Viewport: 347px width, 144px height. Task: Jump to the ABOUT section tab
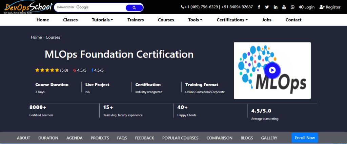pyautogui.click(x=23, y=138)
